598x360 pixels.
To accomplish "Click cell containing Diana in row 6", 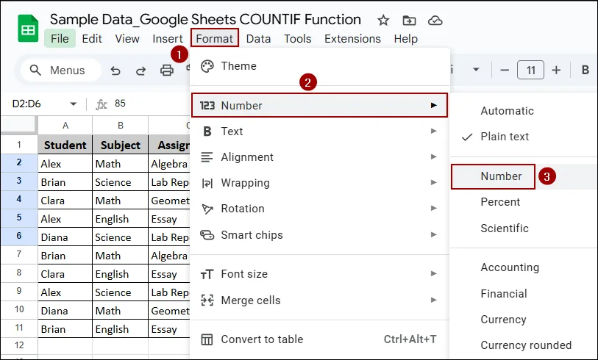I will tap(65, 237).
